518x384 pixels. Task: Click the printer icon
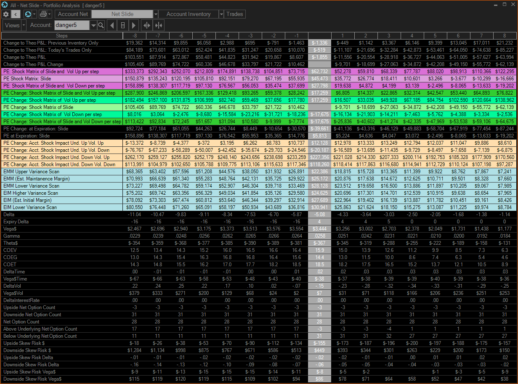(43, 14)
